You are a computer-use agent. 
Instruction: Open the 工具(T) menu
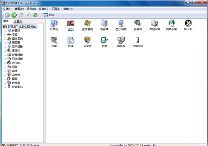pos(56,9)
